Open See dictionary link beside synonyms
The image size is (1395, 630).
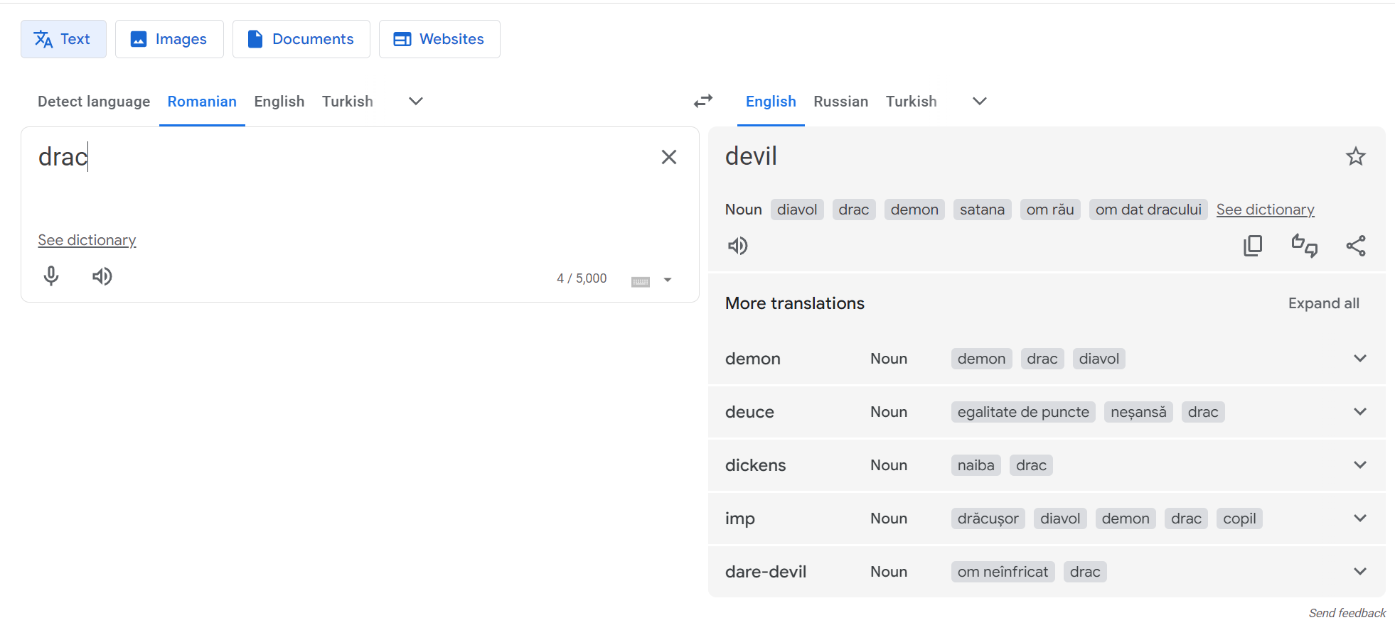pyautogui.click(x=1265, y=210)
